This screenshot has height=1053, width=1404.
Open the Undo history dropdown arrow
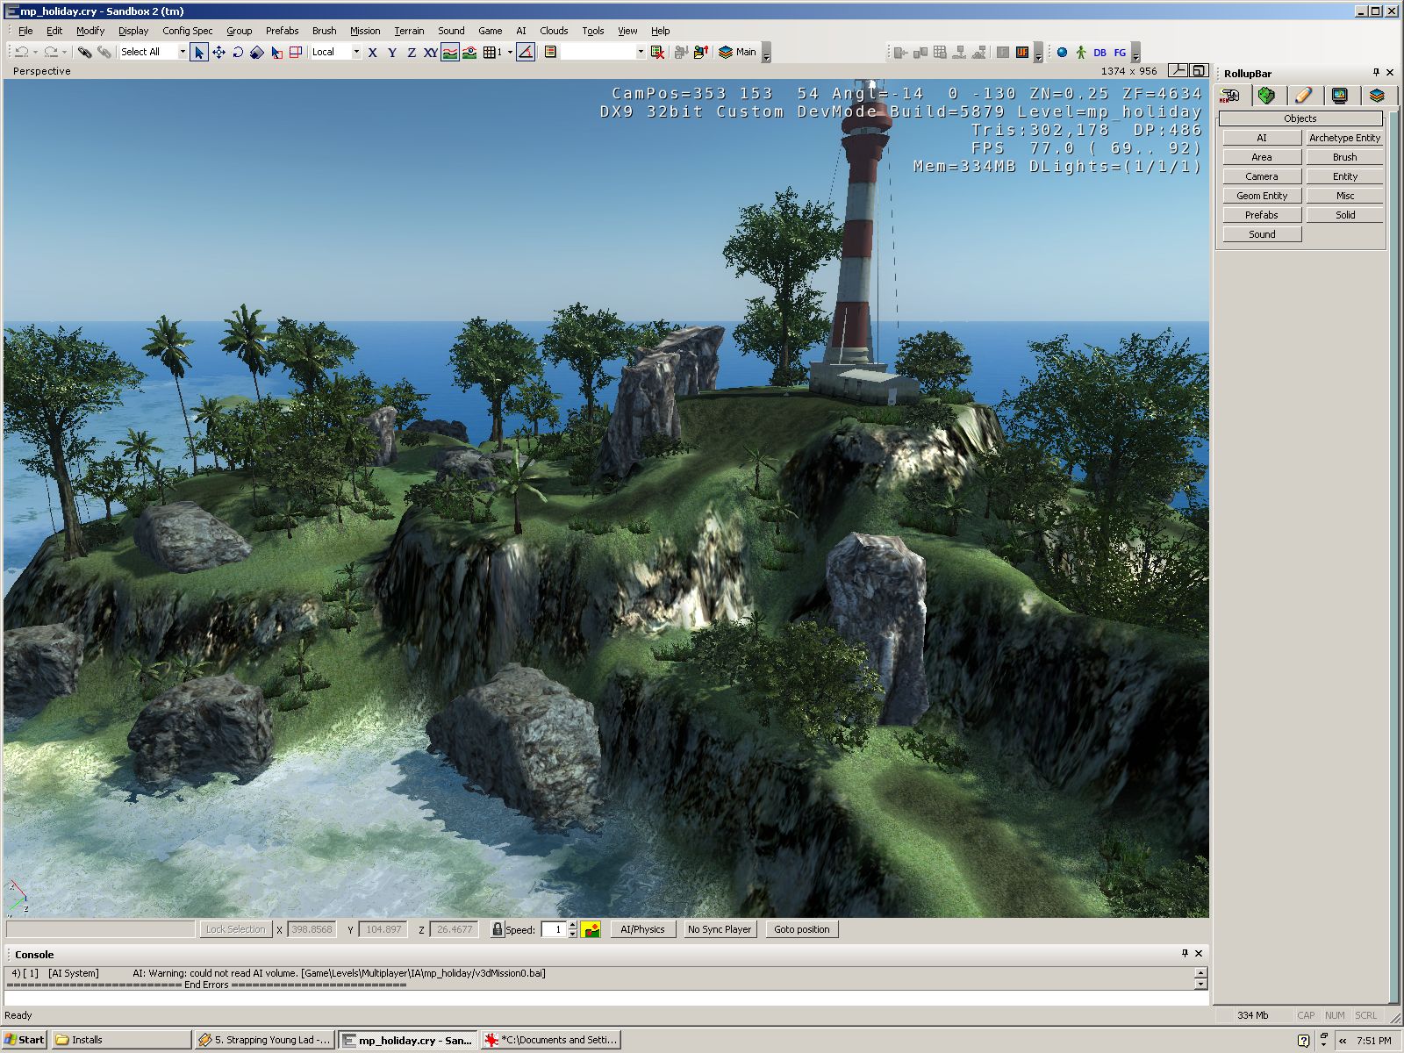coord(35,52)
